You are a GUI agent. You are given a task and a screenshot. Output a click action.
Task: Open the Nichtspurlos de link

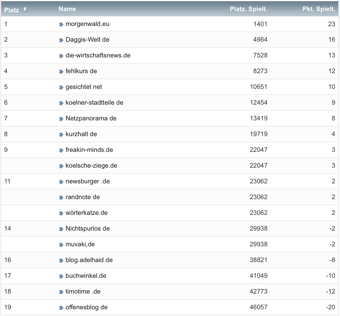click(x=87, y=229)
